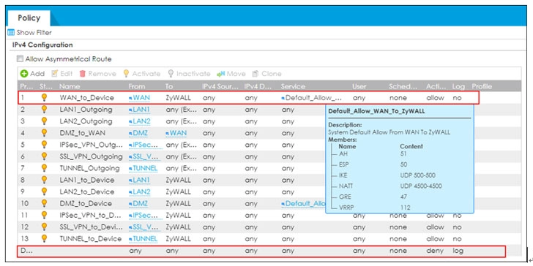Click the log value in default rule

tap(458, 251)
